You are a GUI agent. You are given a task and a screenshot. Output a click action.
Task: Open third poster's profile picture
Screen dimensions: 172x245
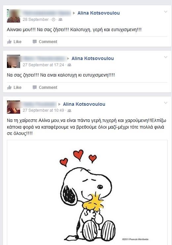(14, 107)
